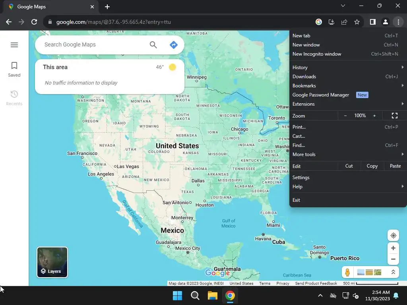Click Send Product Feedback link
Image resolution: width=407 pixels, height=305 pixels.
click(x=316, y=284)
